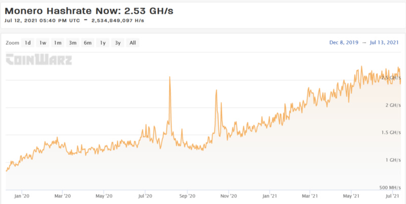This screenshot has width=406, height=204.
Task: Click the 2 GH/s axis label
Action: tap(393, 105)
